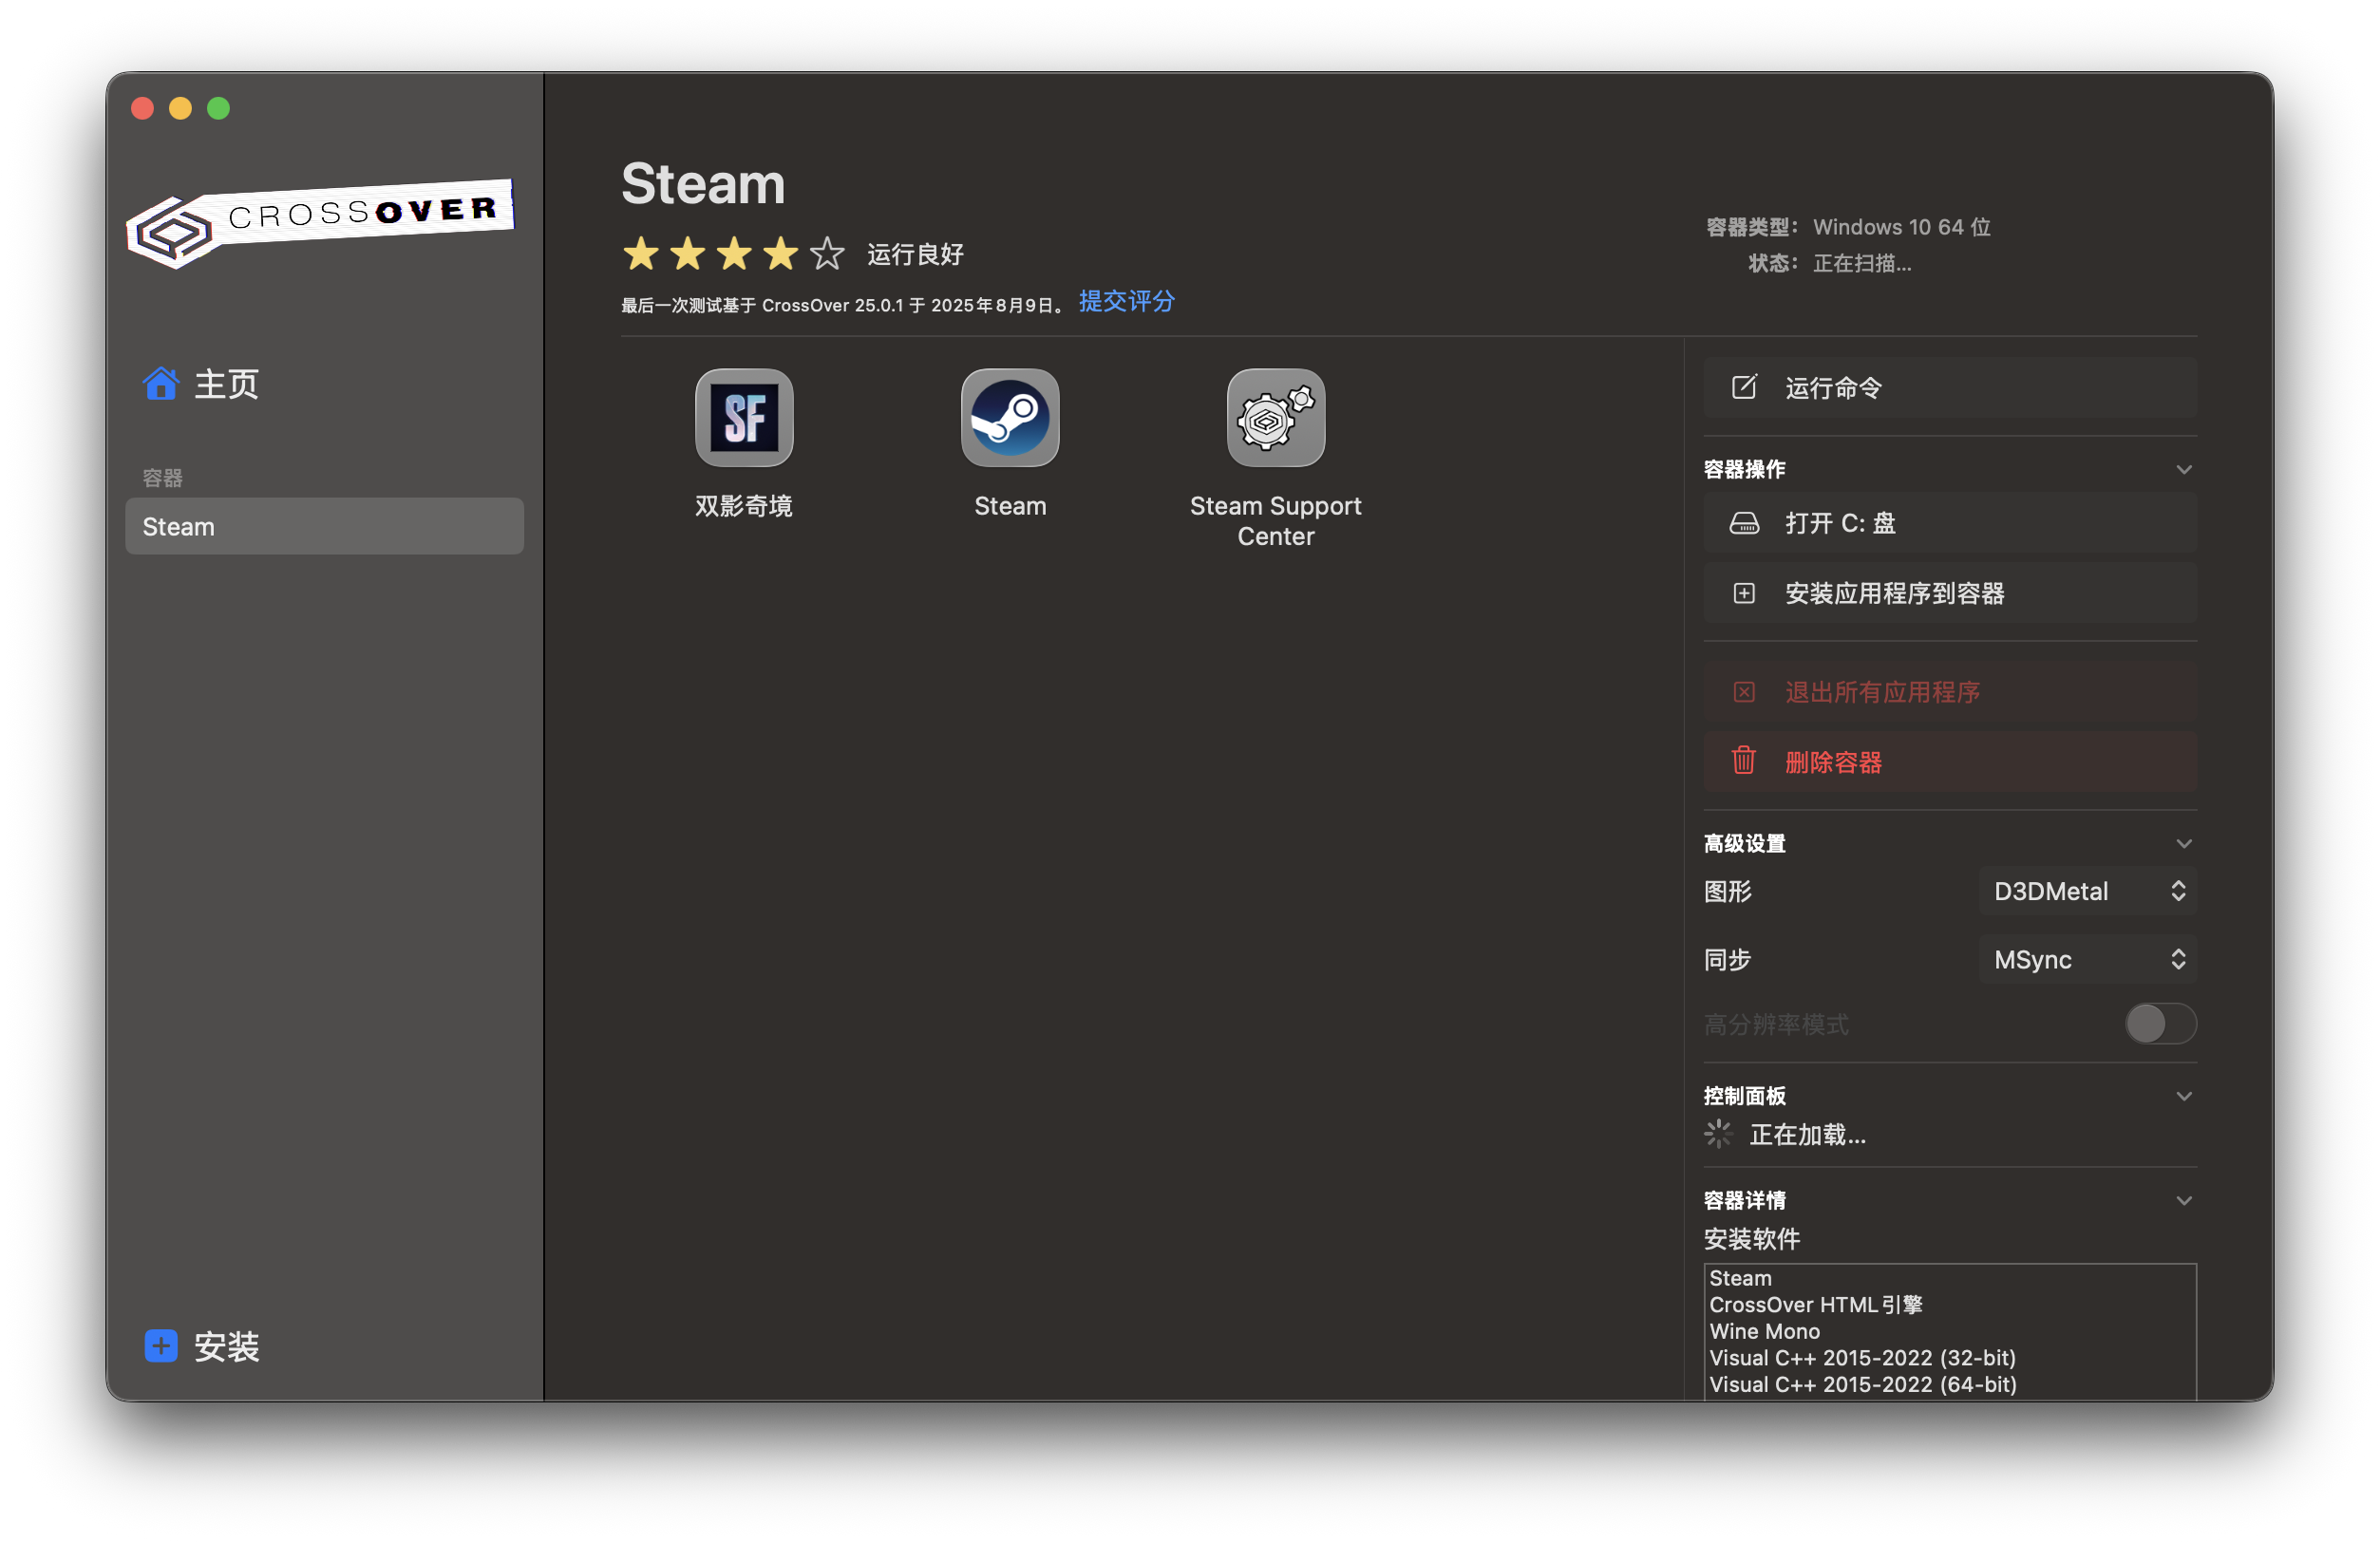Click the empty fifth rating star
The image size is (2380, 1542).
tap(827, 254)
